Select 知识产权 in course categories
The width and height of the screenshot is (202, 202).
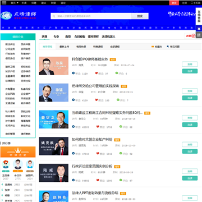(10, 71)
